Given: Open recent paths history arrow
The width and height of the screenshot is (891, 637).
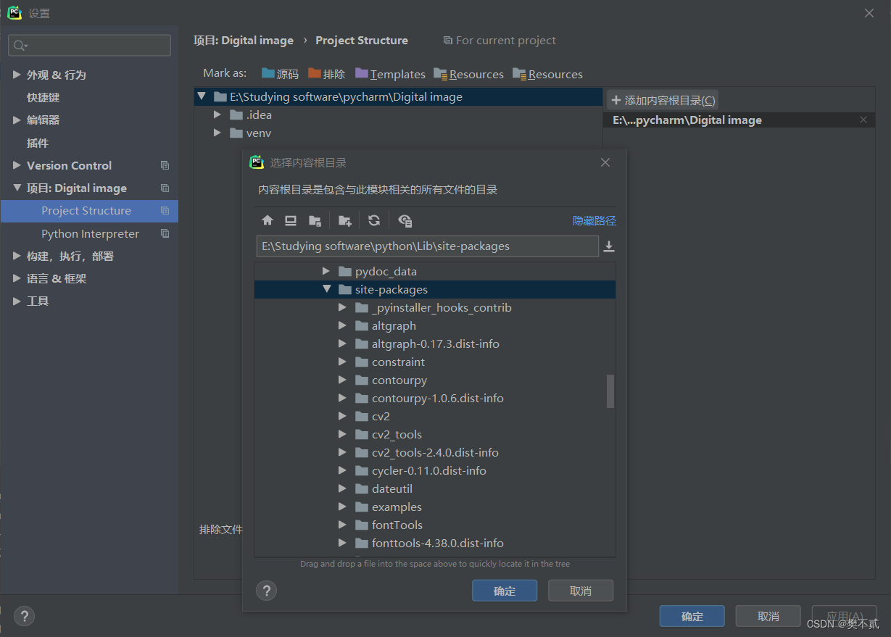Looking at the screenshot, I should (609, 246).
